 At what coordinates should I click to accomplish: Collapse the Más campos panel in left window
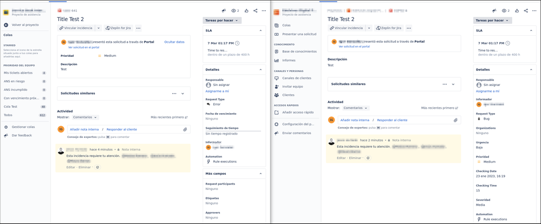(260, 174)
